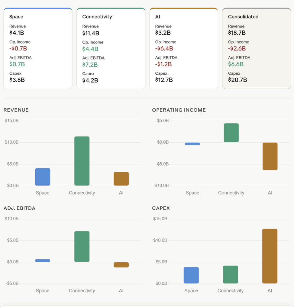
Task: Click Space capex value $3.8B
Action: tap(17, 80)
